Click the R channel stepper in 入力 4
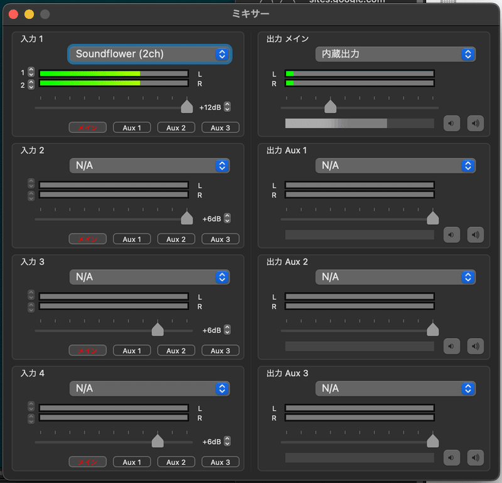The image size is (502, 483). click(31, 418)
